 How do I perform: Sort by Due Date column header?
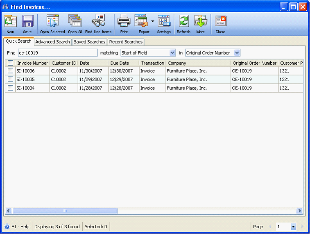pos(124,63)
